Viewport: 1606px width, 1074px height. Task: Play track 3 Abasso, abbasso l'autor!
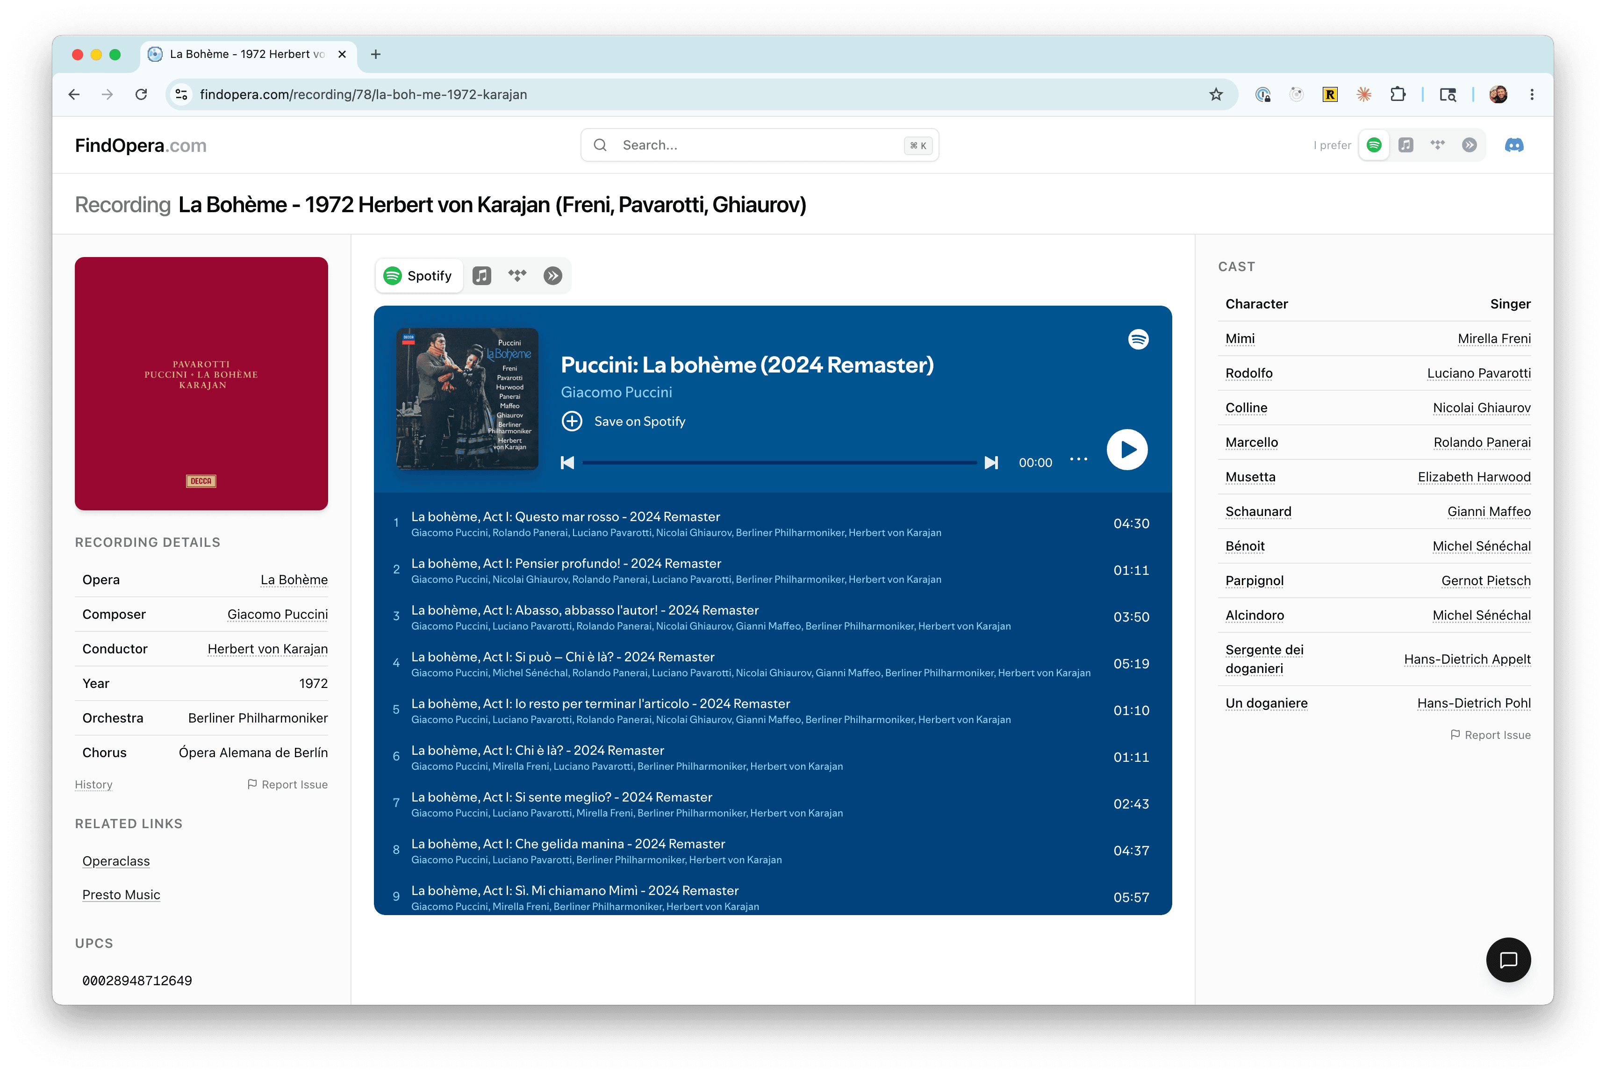point(773,617)
